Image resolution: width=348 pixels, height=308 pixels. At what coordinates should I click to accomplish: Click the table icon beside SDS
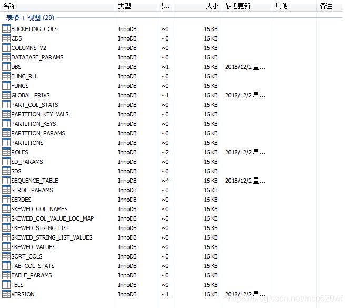point(6,171)
